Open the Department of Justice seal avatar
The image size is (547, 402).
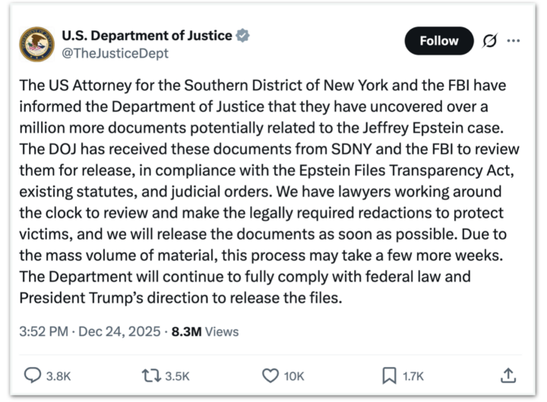pos(36,44)
